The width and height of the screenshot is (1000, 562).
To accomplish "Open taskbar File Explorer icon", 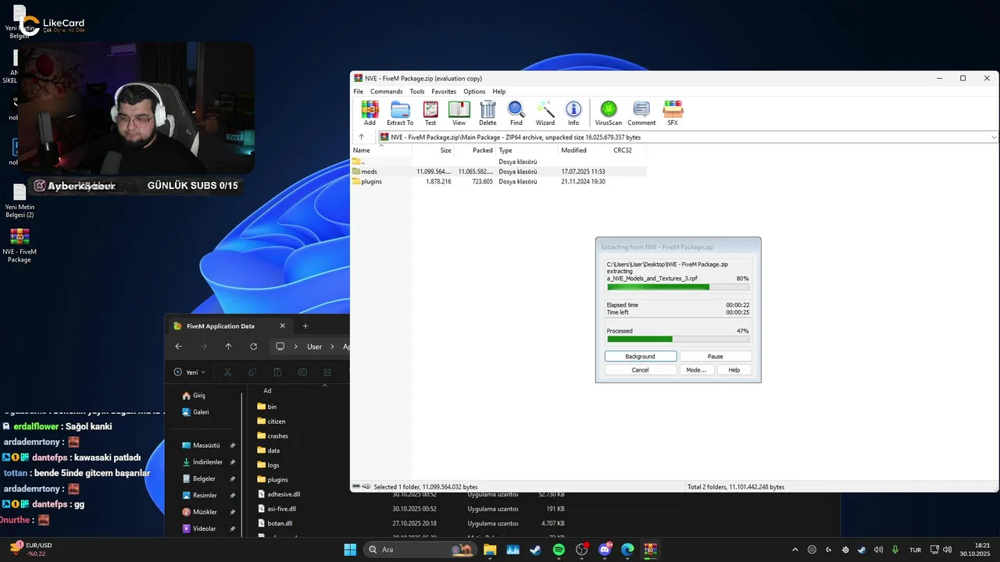I will [490, 550].
